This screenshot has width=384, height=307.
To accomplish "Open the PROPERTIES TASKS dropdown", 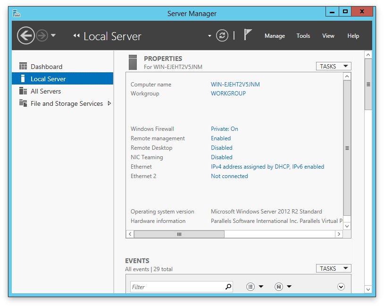I will click(x=334, y=66).
